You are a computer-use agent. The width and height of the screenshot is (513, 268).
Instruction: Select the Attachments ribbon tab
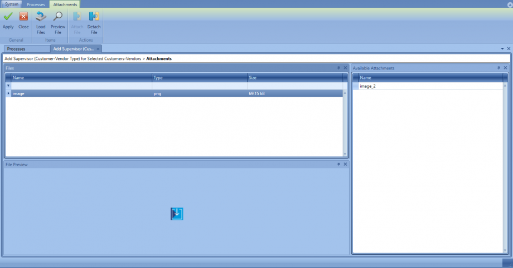click(65, 4)
